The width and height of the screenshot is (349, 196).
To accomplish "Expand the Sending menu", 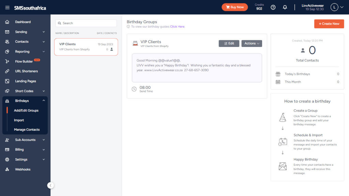I will pyautogui.click(x=44, y=32).
